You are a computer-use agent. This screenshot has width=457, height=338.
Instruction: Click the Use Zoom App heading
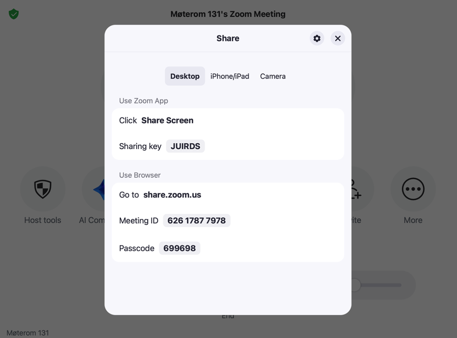pos(143,101)
